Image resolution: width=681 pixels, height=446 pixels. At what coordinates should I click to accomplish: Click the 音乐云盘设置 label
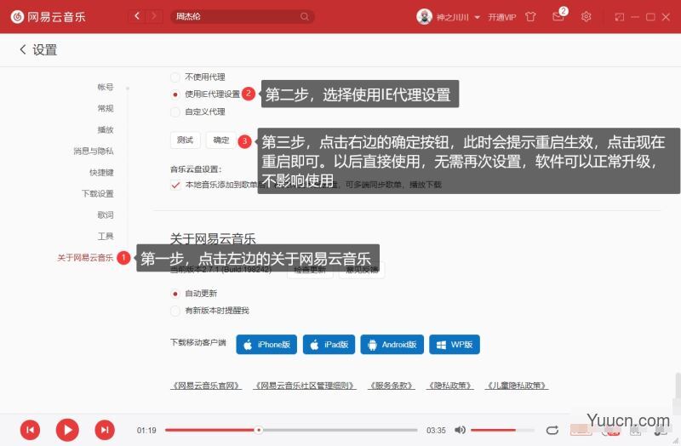pyautogui.click(x=196, y=169)
